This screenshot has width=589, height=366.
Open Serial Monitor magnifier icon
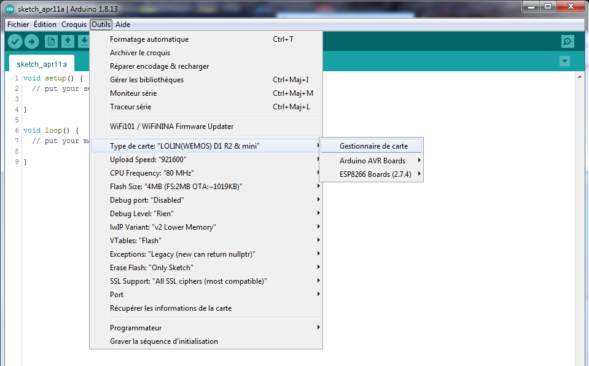pyautogui.click(x=568, y=41)
